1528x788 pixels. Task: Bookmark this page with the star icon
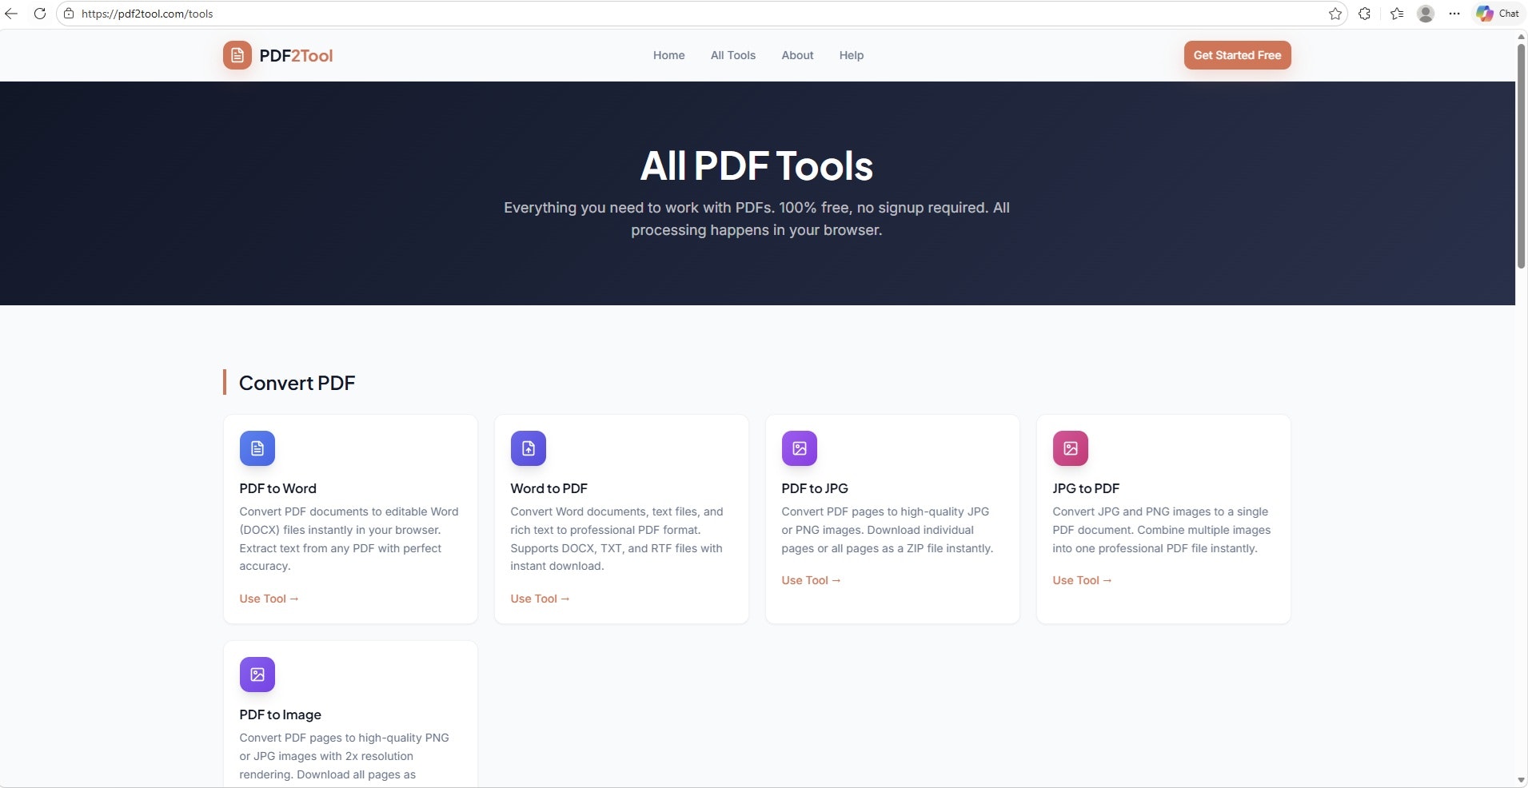(1335, 13)
